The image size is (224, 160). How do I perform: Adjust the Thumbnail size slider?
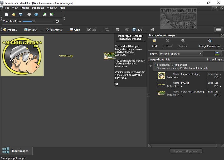(x=33, y=21)
